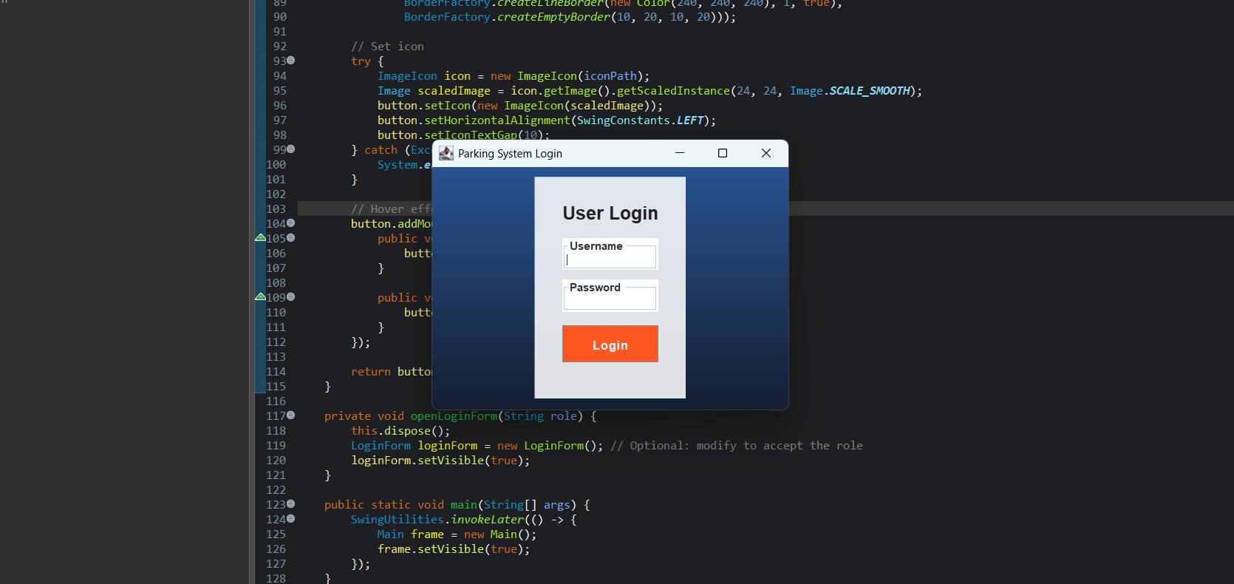Click line number 120 in the gutter

[276, 460]
